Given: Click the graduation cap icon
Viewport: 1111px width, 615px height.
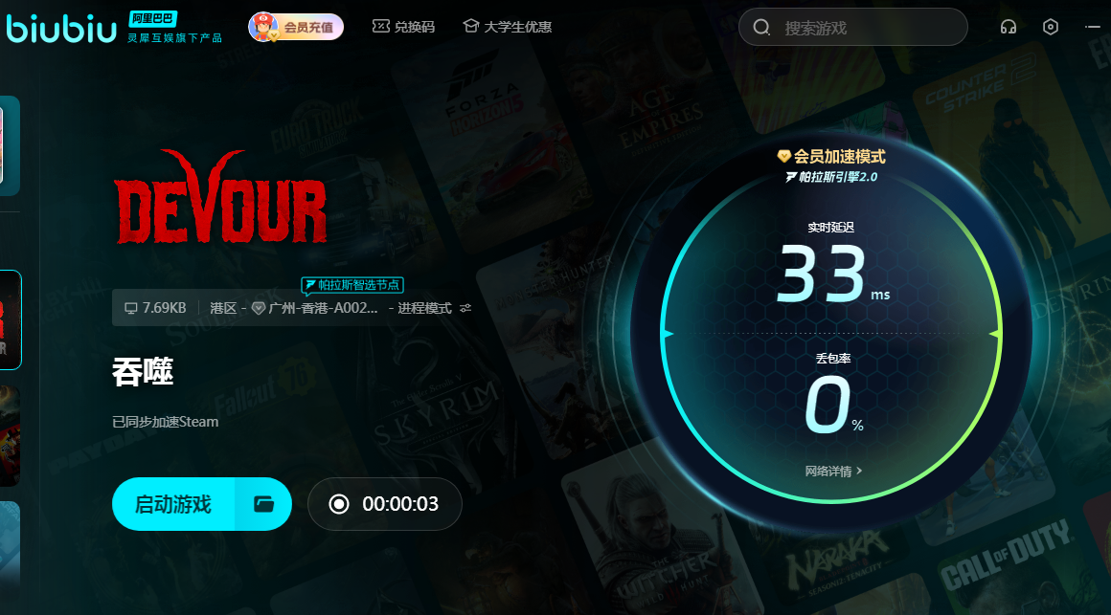Looking at the screenshot, I should [470, 26].
